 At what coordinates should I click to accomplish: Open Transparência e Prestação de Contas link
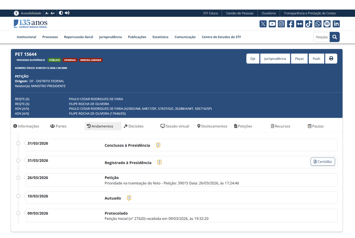tap(310, 13)
